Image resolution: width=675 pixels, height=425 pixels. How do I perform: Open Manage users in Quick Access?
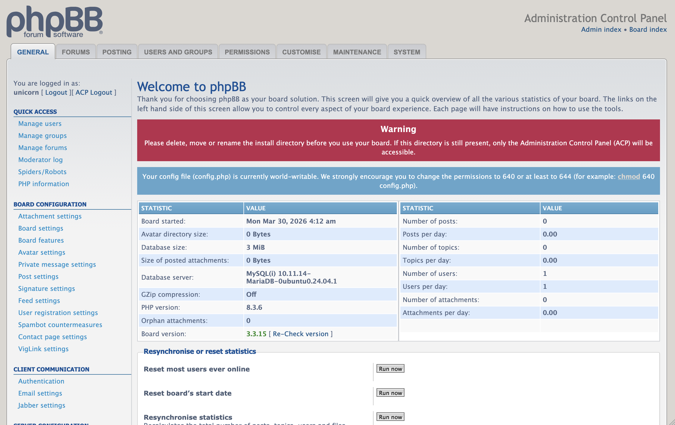pyautogui.click(x=40, y=124)
